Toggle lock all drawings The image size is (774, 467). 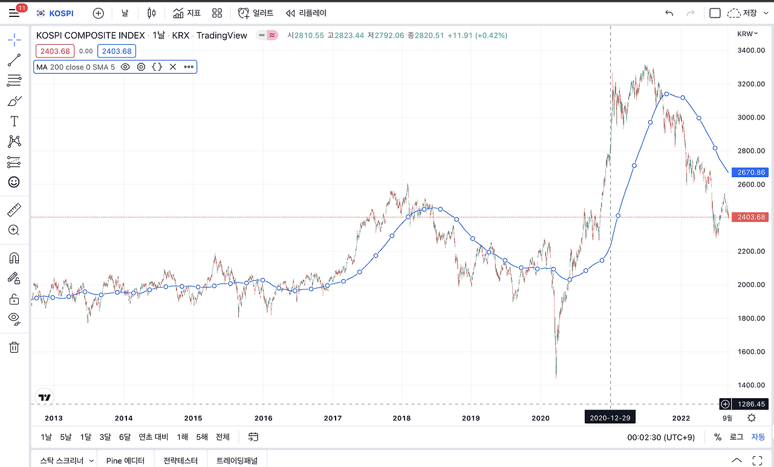click(15, 298)
